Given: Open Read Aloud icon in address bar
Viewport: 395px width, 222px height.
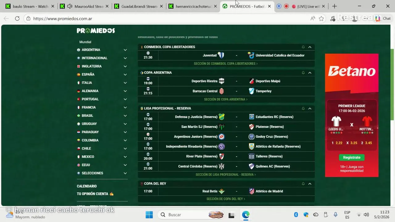Looking at the screenshot, I should (313, 18).
